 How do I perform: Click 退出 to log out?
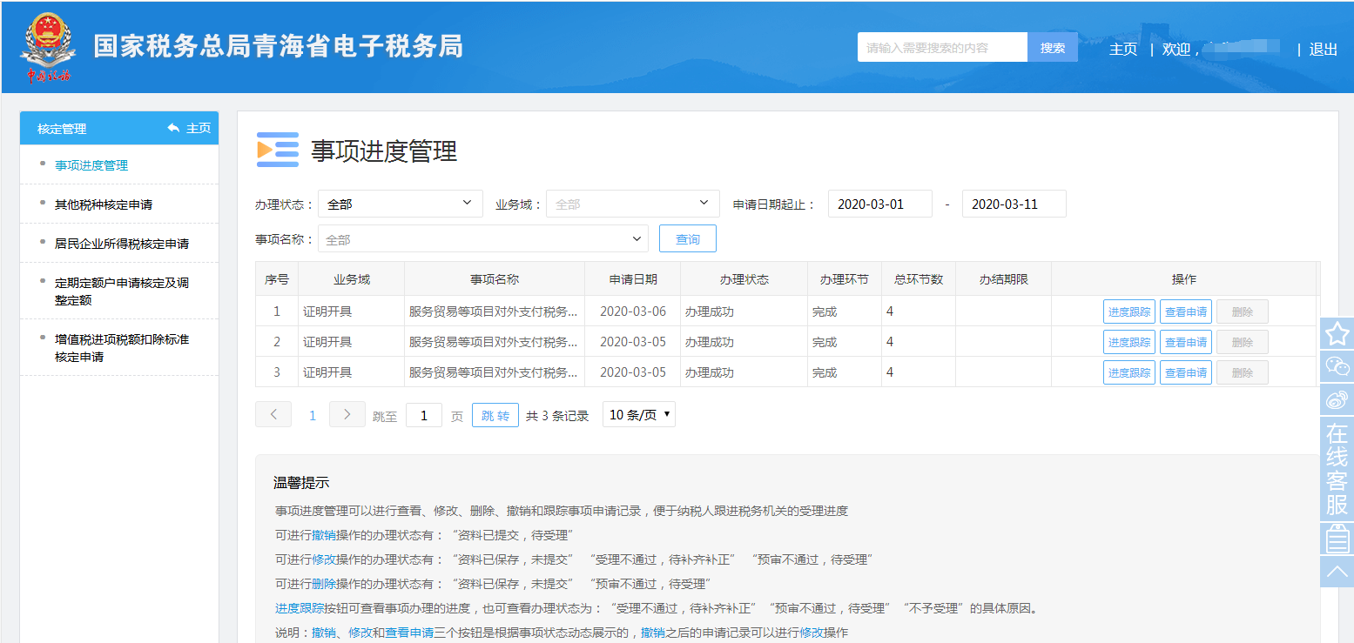[1323, 50]
